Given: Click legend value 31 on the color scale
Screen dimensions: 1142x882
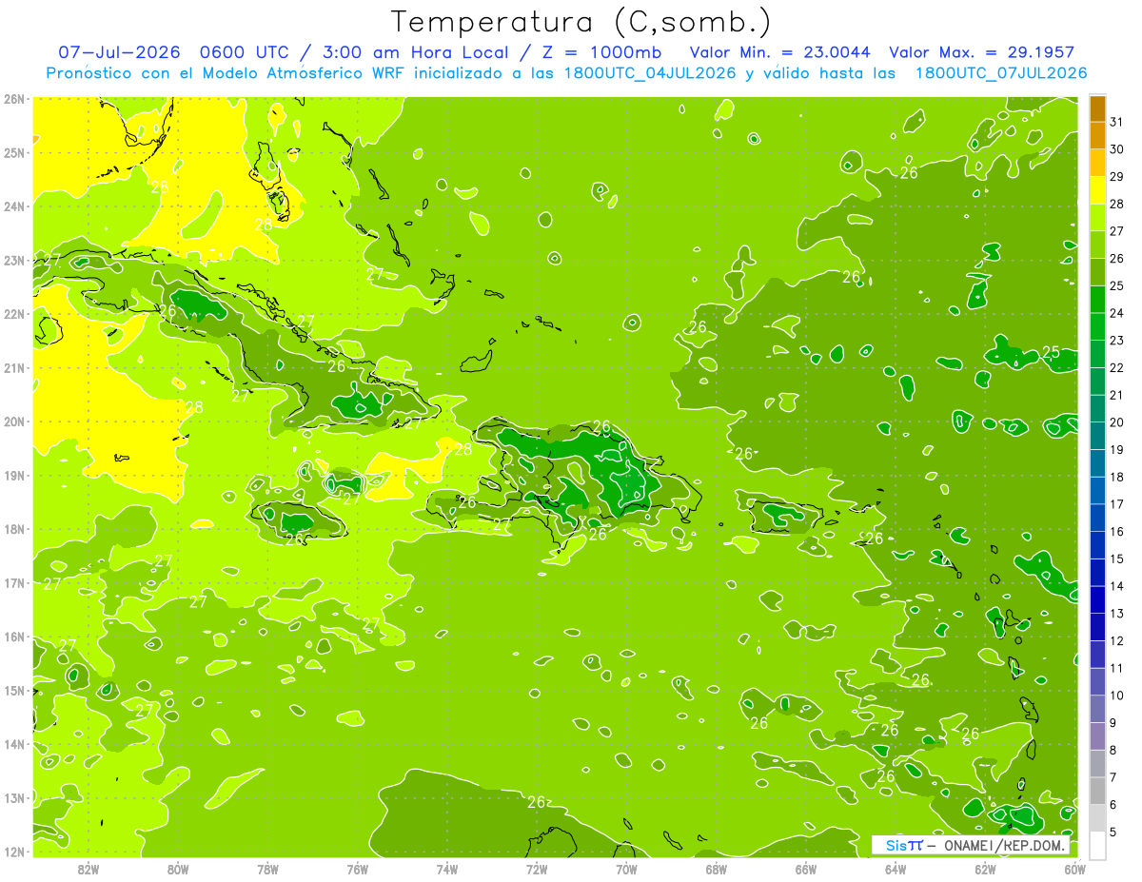Looking at the screenshot, I should point(1117,121).
